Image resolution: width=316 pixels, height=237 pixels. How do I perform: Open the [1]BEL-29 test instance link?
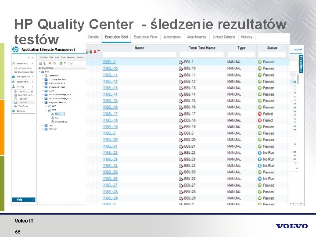point(110,198)
